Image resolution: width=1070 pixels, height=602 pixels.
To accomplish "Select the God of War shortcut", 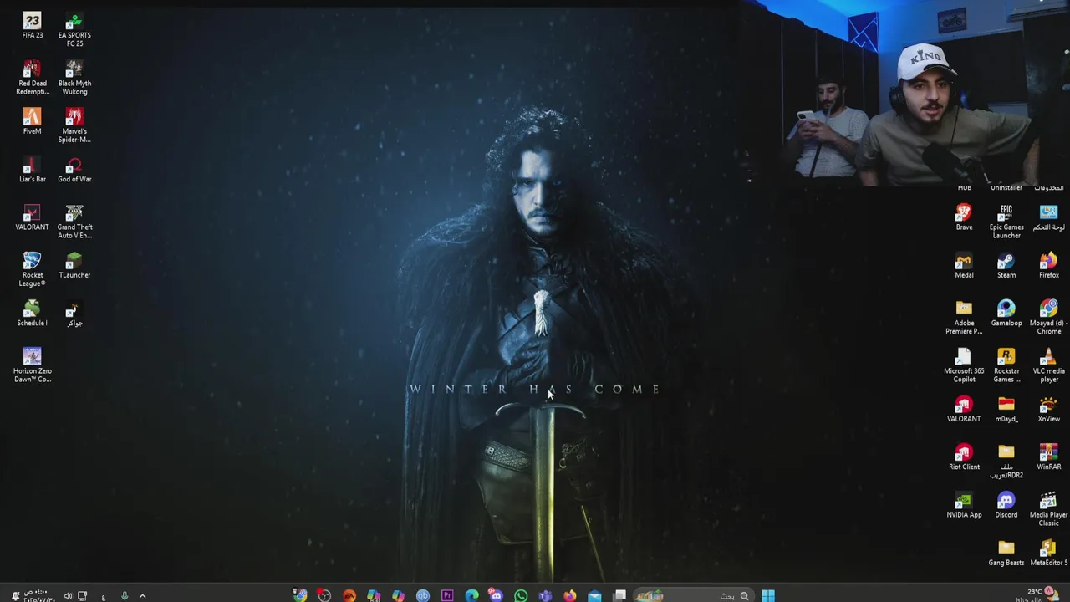I will click(x=74, y=169).
